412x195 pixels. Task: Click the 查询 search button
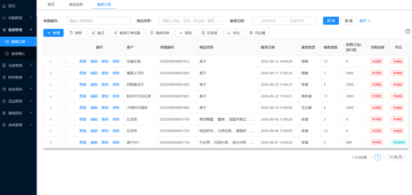tap(331, 21)
